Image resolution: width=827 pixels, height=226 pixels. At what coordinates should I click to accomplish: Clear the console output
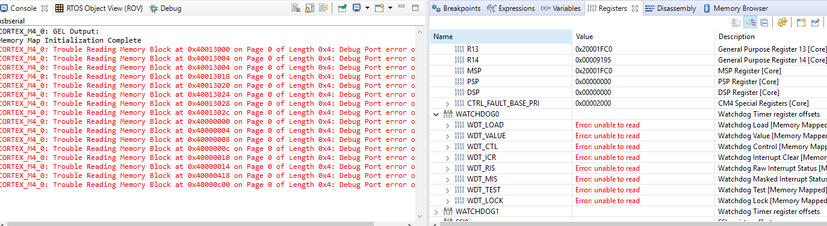tap(296, 8)
